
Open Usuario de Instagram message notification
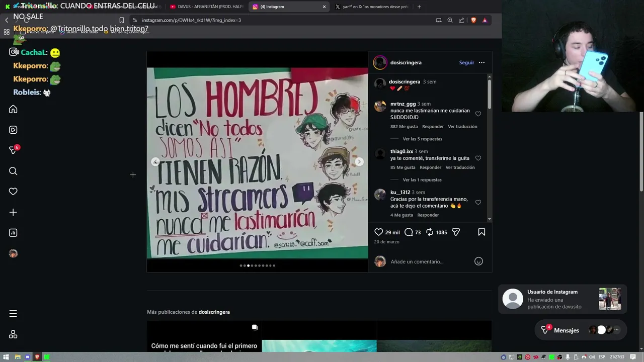(x=562, y=299)
